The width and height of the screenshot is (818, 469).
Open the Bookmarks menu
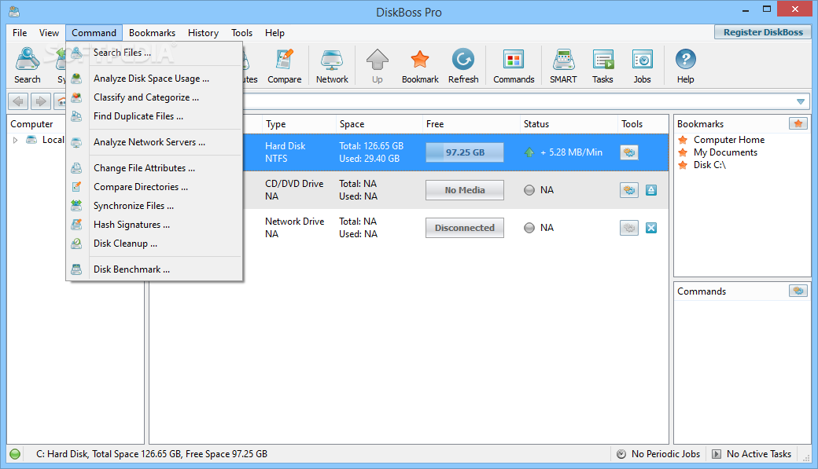click(x=153, y=33)
